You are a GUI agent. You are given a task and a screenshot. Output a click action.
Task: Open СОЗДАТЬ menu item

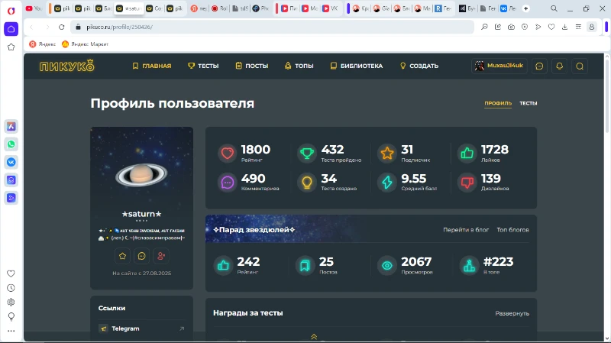tap(419, 66)
